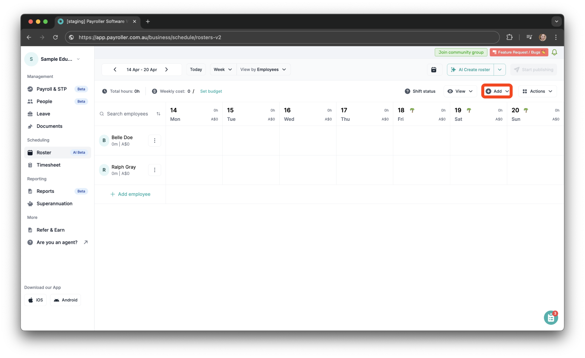Open Belle Doe's three-dot menu

[154, 141]
